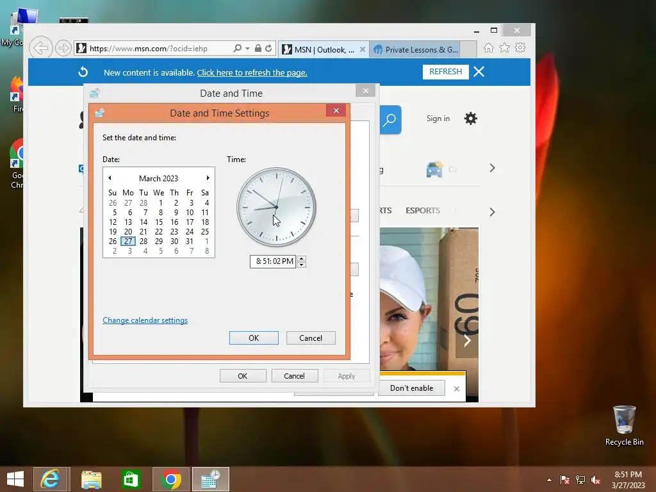Image resolution: width=656 pixels, height=492 pixels.
Task: Pick March 31 in the calendar
Action: (190, 242)
